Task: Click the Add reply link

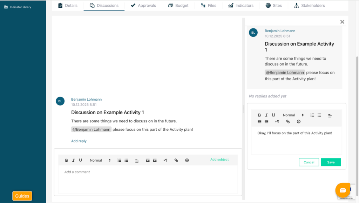Action: pyautogui.click(x=79, y=141)
